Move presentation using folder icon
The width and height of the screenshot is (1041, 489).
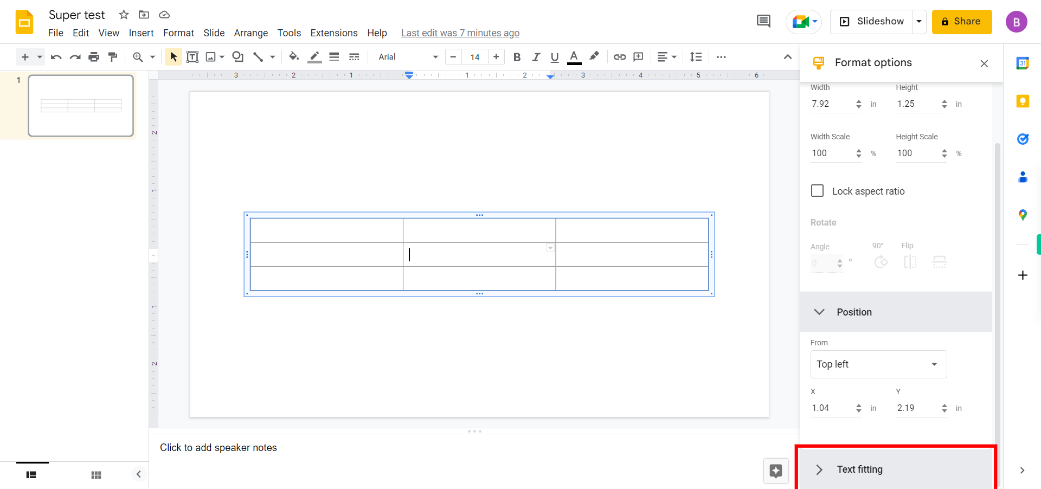[144, 15]
